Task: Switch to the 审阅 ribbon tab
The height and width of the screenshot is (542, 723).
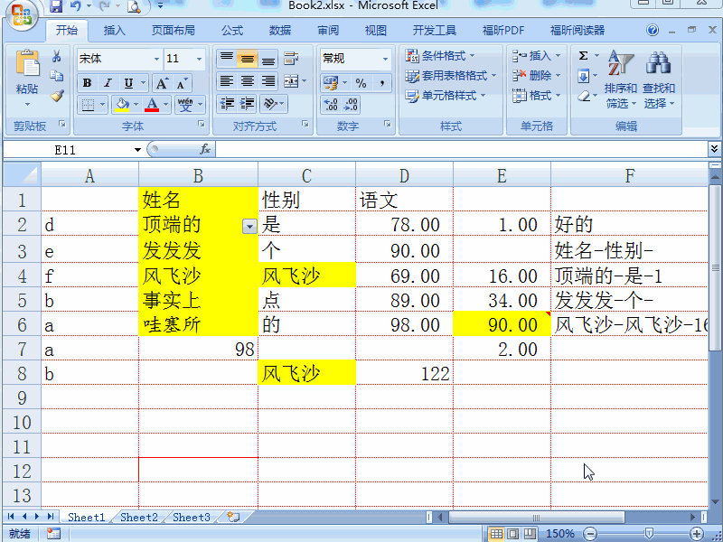Action: tap(328, 31)
